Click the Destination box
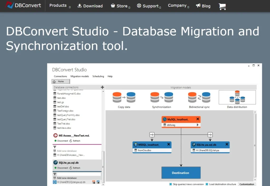This screenshot has width=270, height=186. click(181, 173)
